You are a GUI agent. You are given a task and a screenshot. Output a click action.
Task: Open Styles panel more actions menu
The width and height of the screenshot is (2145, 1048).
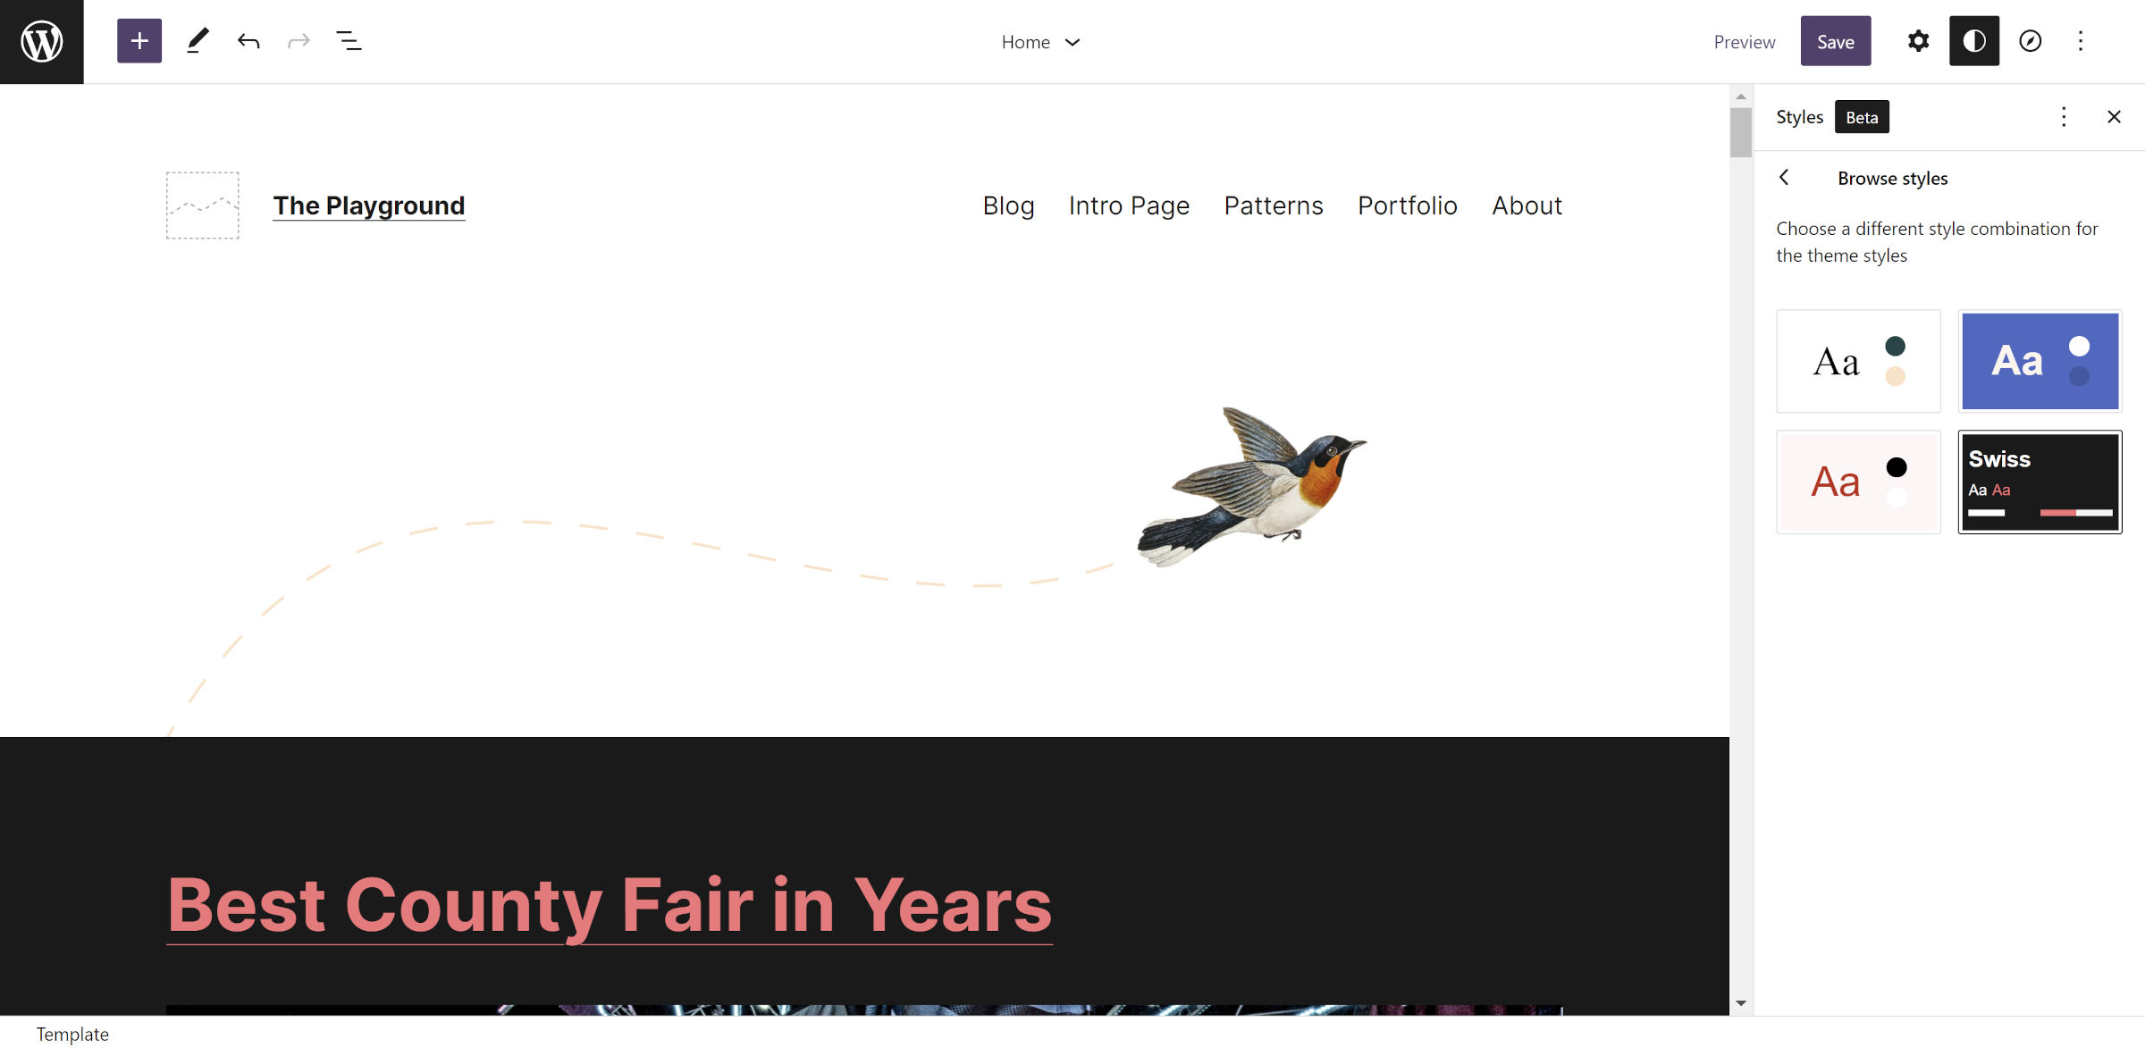[x=2064, y=117]
